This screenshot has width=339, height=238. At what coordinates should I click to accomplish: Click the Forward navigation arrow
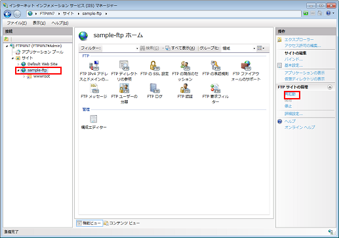click(x=17, y=14)
